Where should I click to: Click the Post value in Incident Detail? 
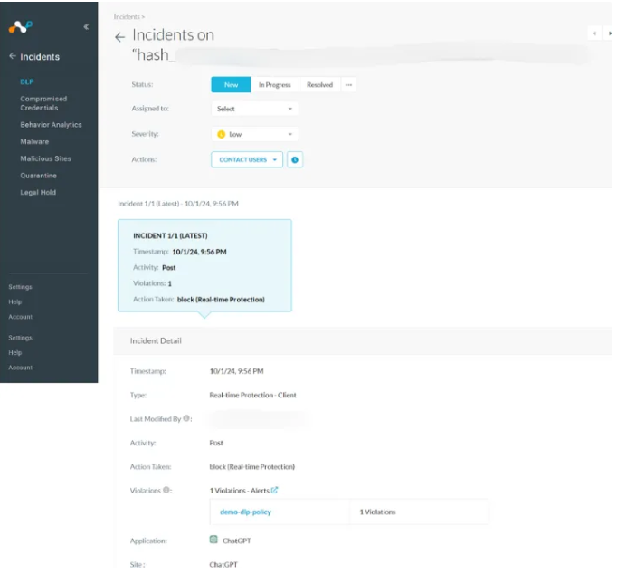tap(216, 443)
